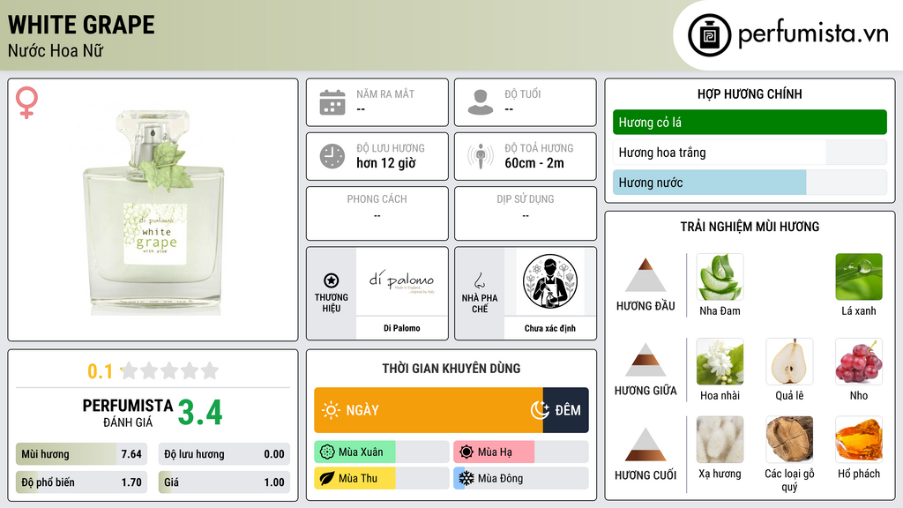The width and height of the screenshot is (903, 508).
Task: Click the Chưa xác định perfumer label
Action: [x=550, y=328]
